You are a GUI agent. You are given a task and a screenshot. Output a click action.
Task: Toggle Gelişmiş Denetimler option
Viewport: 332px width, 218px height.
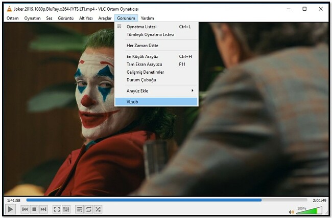tap(156, 72)
